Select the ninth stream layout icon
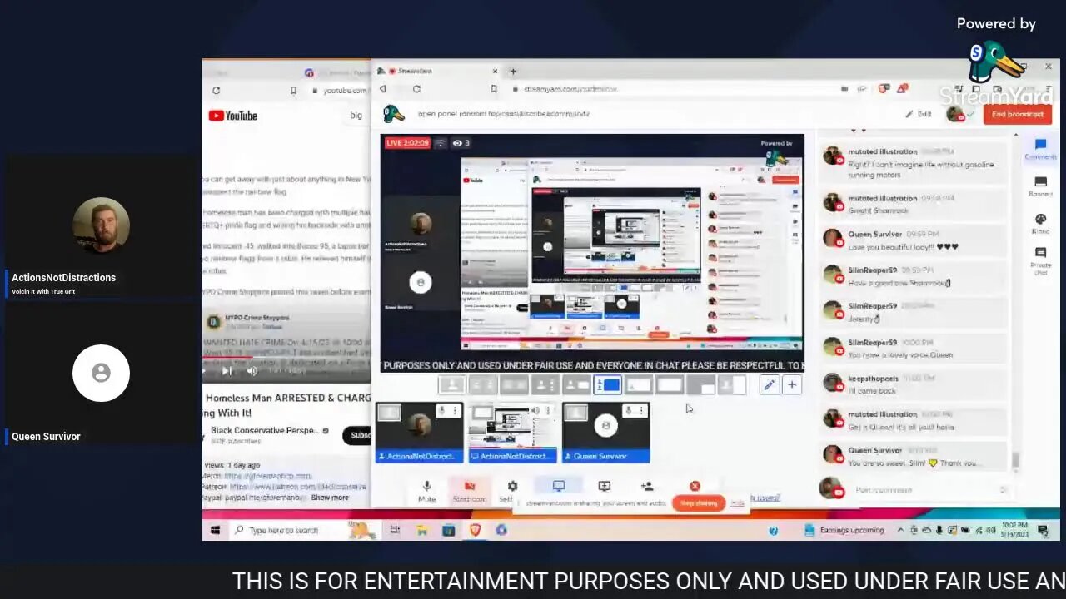Viewport: 1066px width, 599px height. click(x=701, y=384)
